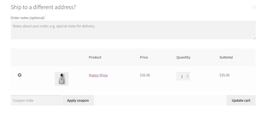Click the "Order notes (optional)" label

pyautogui.click(x=28, y=18)
